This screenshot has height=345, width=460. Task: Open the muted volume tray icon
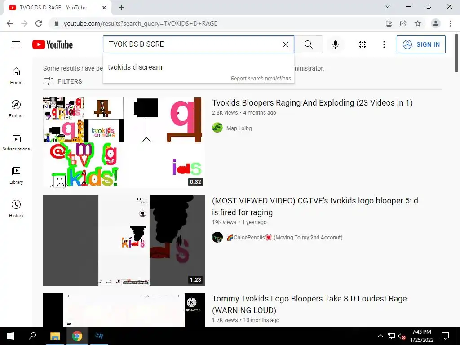click(402, 336)
